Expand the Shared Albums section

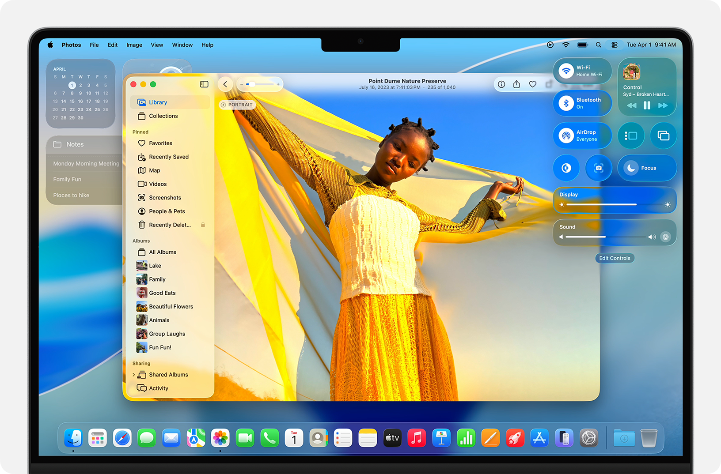[x=134, y=374]
